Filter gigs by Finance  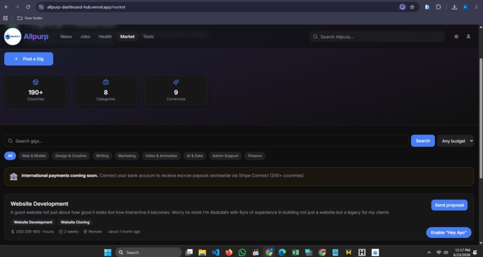tap(255, 156)
